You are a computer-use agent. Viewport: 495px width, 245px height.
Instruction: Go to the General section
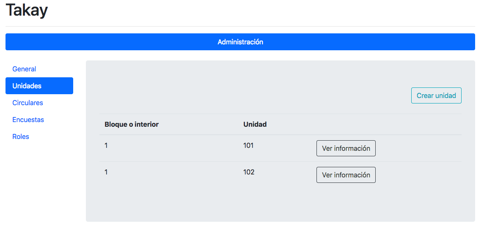tap(24, 69)
